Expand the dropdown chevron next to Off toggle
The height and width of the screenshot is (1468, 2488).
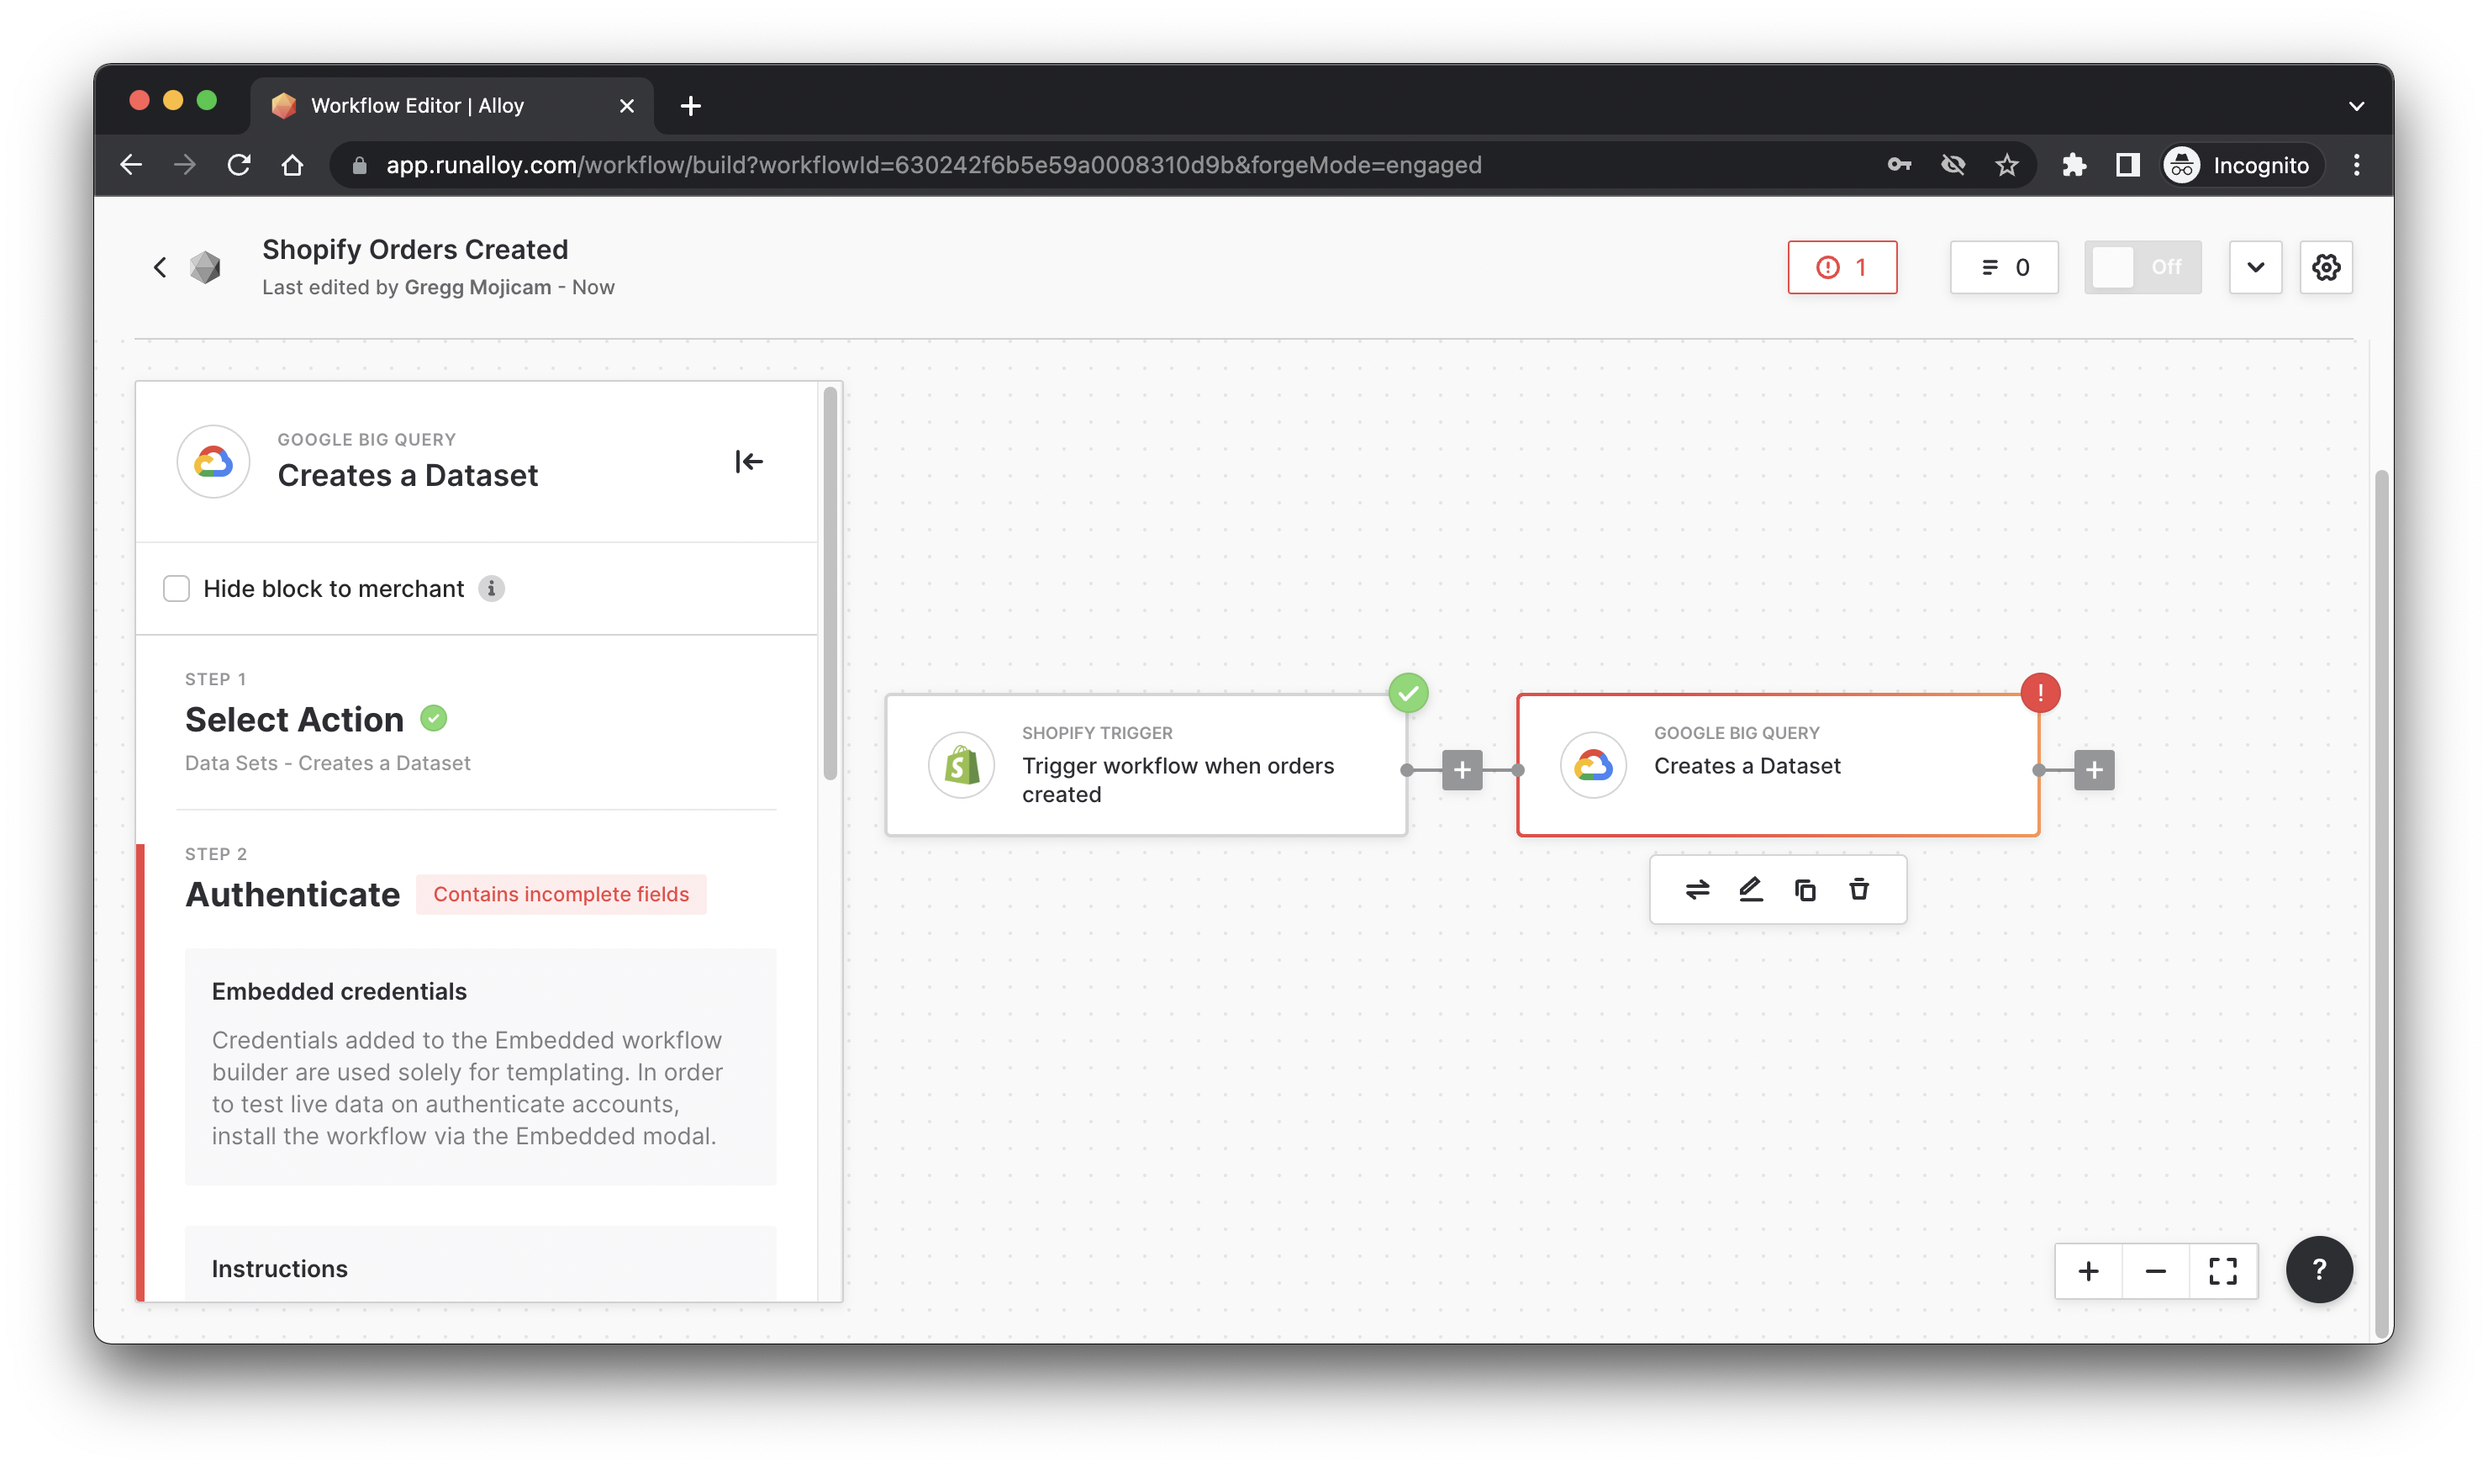pos(2254,267)
